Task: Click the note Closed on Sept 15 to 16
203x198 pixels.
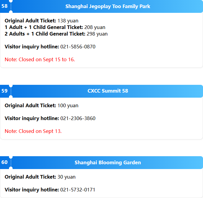Action: pos(40,59)
